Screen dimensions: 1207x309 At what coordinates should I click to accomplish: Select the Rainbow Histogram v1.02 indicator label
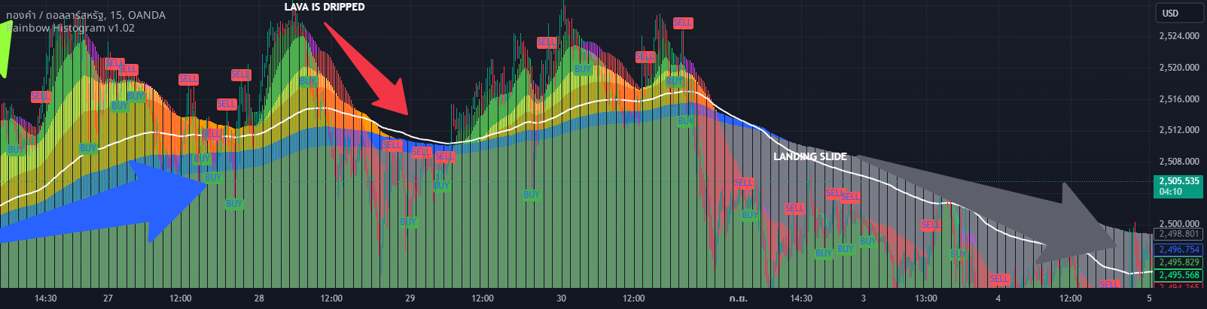click(71, 28)
